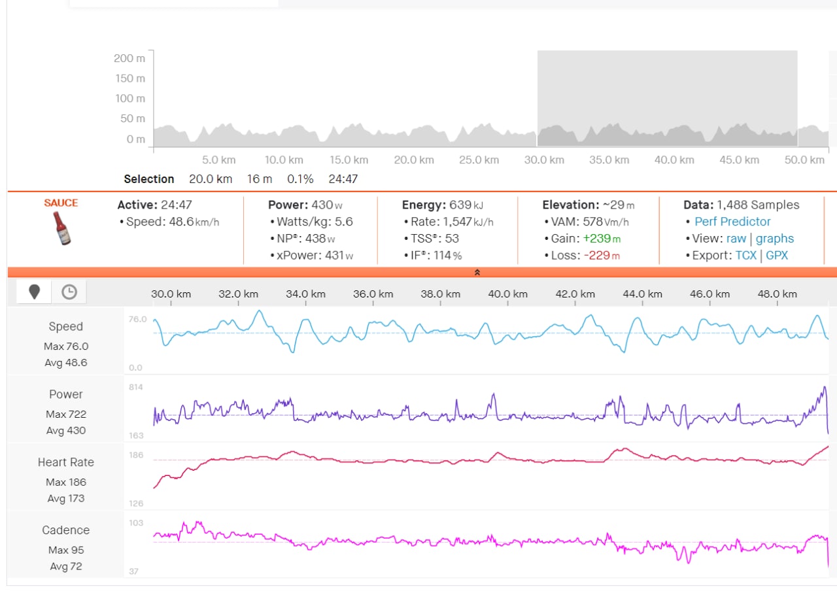This screenshot has width=837, height=593.
Task: Export selection as GPX
Action: 777,256
